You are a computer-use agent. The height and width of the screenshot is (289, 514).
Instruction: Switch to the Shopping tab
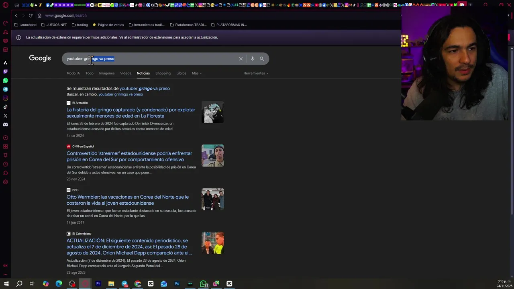[x=163, y=73]
